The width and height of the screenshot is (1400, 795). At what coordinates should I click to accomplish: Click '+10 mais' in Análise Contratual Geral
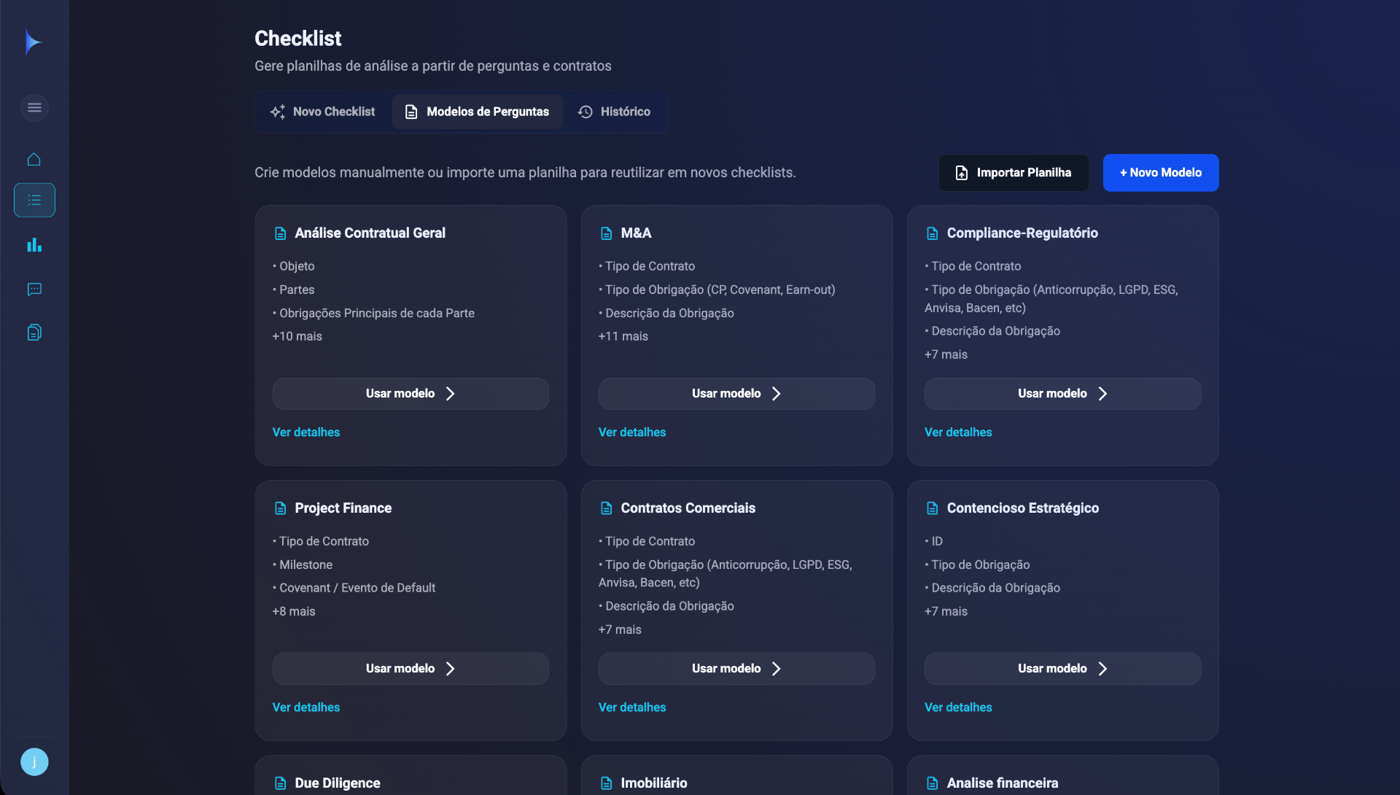(297, 336)
